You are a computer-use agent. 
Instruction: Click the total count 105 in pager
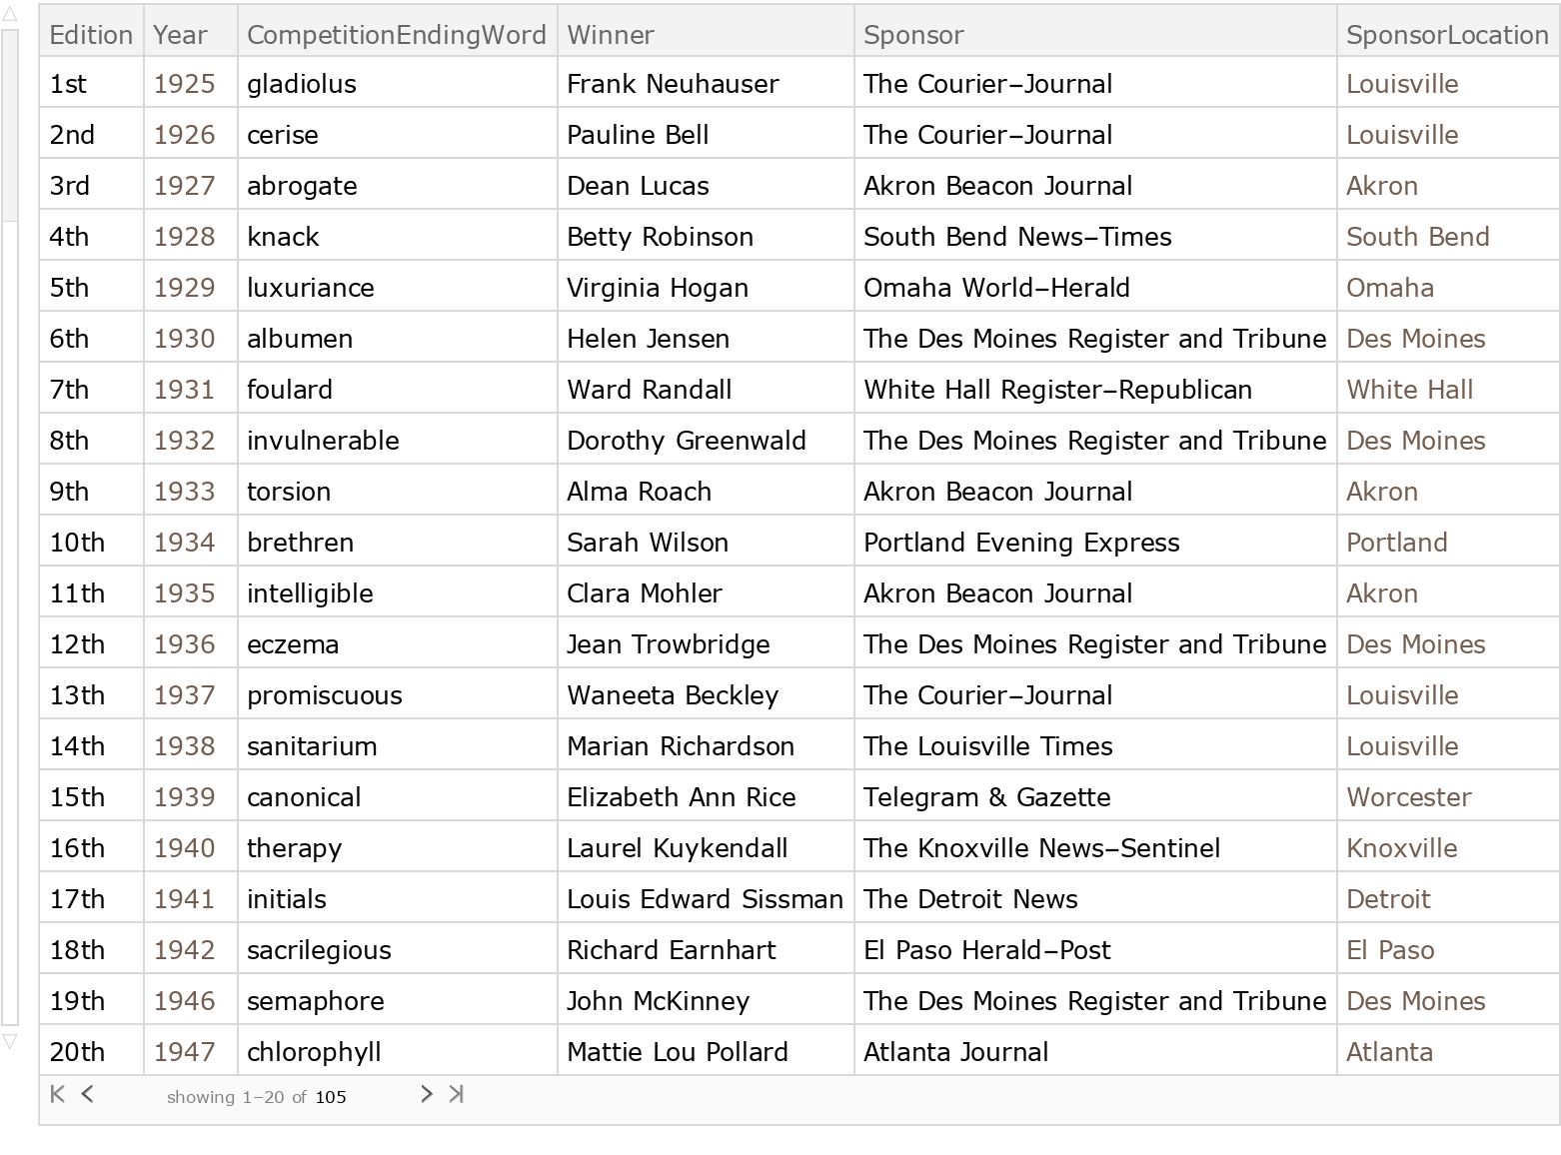point(331,1097)
